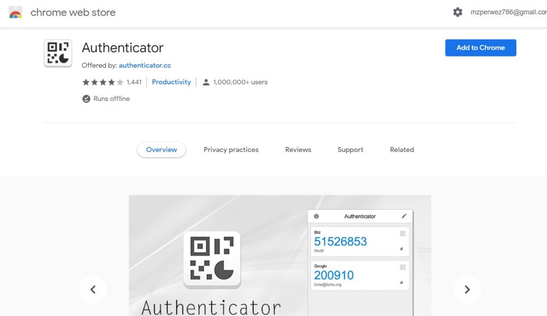
Task: Go to previous screenshot arrow
Action: [93, 289]
